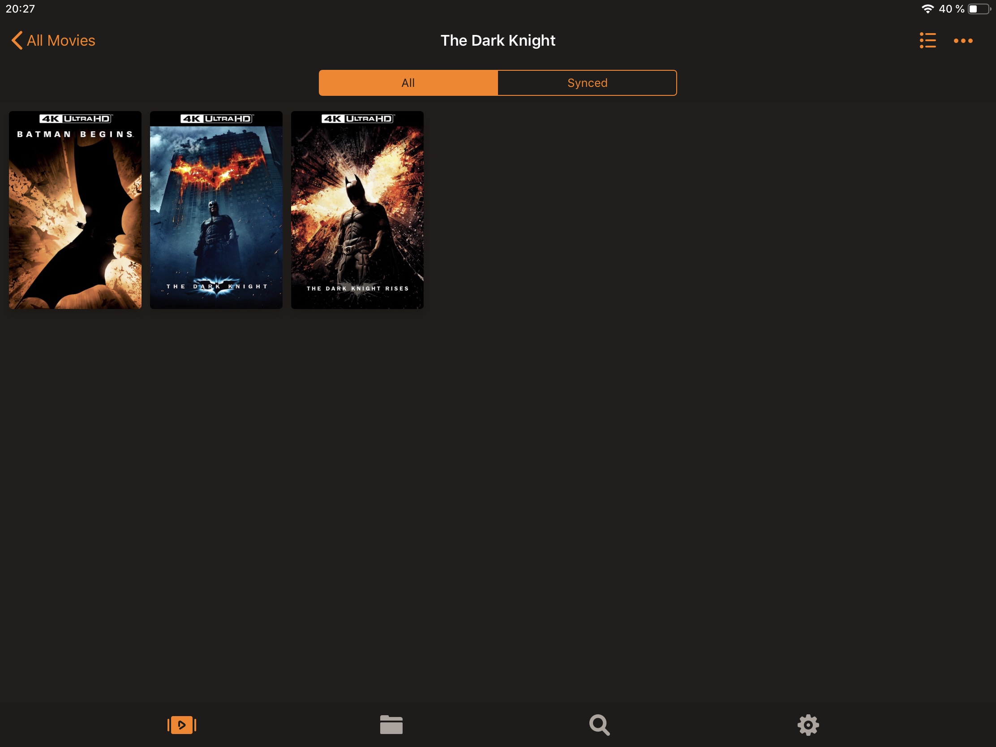Tap 4K UltraHD badge on Batman Begins
The image size is (996, 747).
(x=75, y=118)
